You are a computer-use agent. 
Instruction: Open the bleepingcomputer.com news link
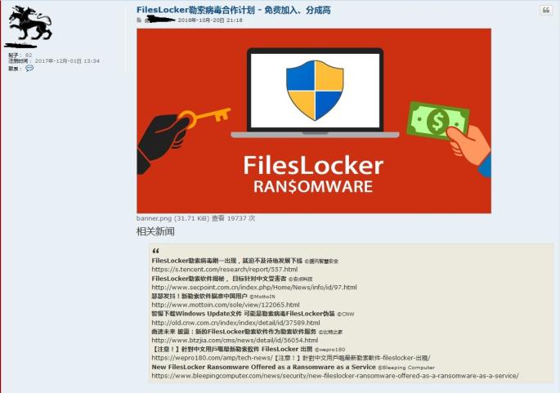click(335, 376)
